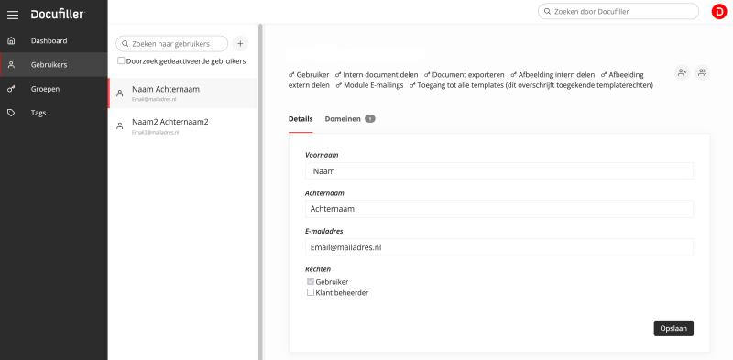This screenshot has width=733, height=360.
Task: Open Tags in the sidebar
Action: click(54, 113)
